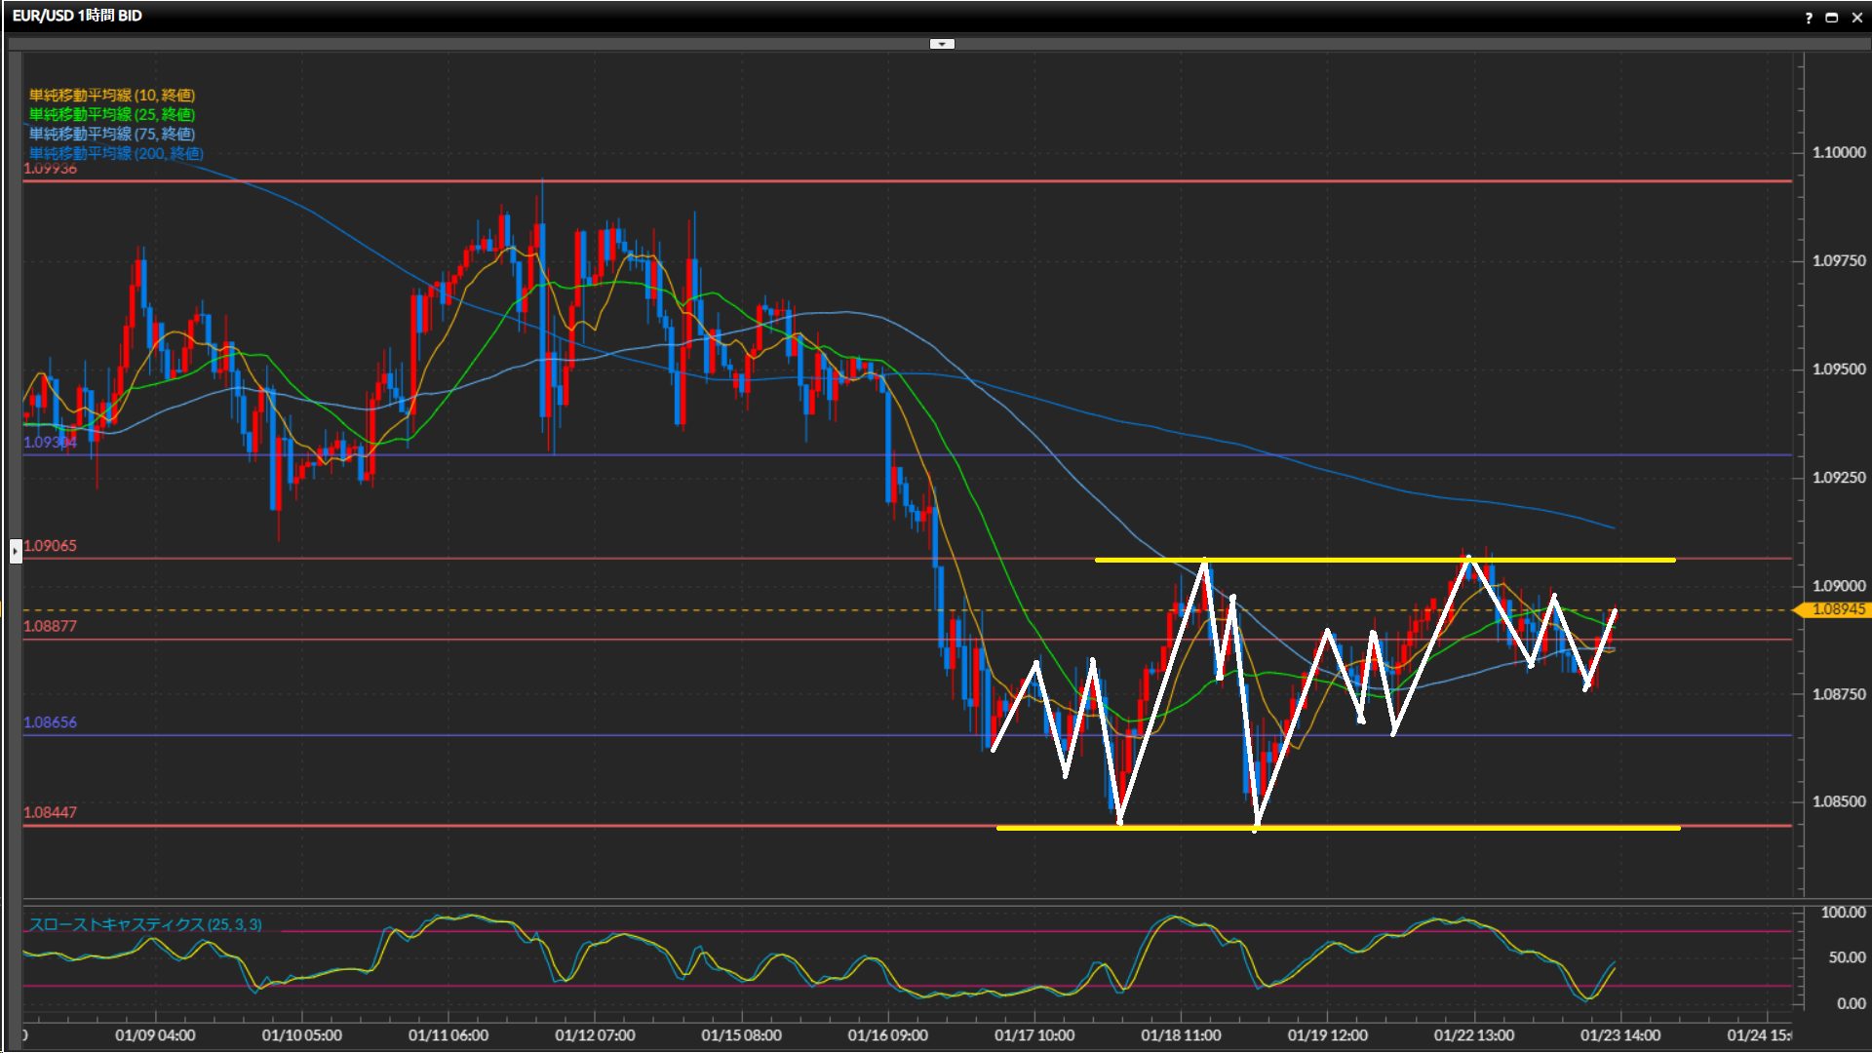Image resolution: width=1872 pixels, height=1053 pixels.
Task: Select the red 1.08447 horizontal line label
Action: 50,812
